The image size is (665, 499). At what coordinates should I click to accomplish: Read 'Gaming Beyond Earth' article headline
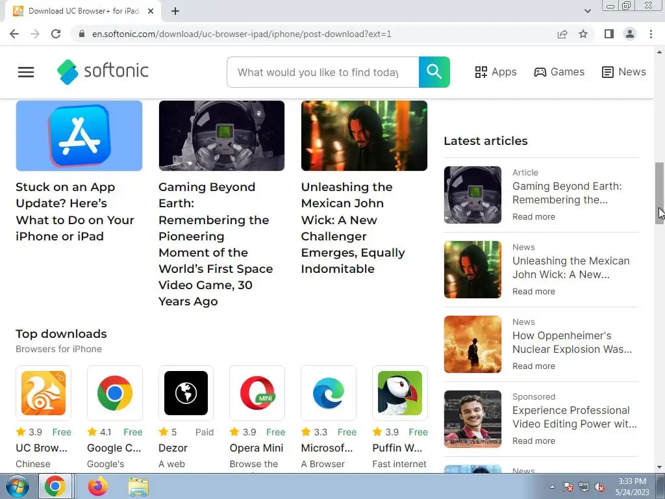(x=216, y=244)
